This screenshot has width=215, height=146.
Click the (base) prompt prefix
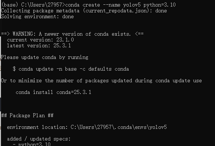[x=9, y=5]
